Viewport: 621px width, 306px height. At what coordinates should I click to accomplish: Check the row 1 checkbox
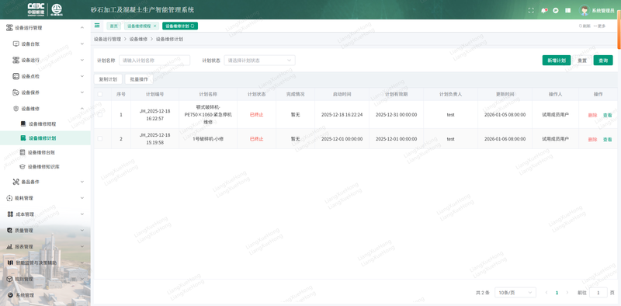pyautogui.click(x=100, y=114)
